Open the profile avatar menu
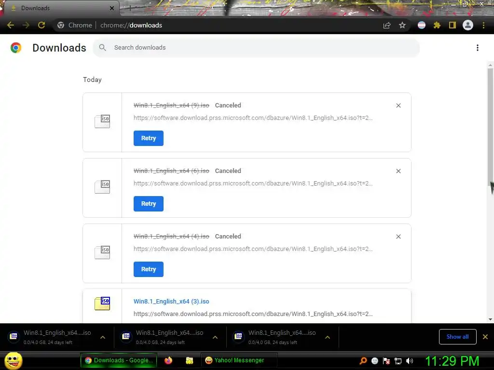 (x=468, y=25)
